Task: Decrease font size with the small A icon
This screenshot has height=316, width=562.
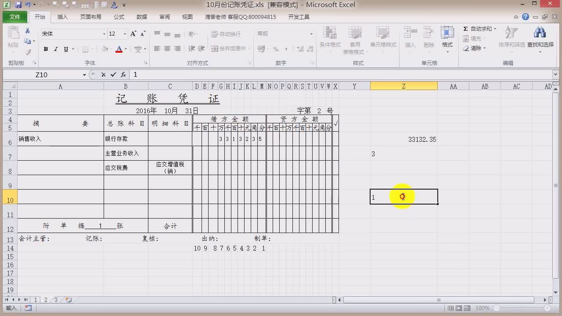Action: click(143, 34)
